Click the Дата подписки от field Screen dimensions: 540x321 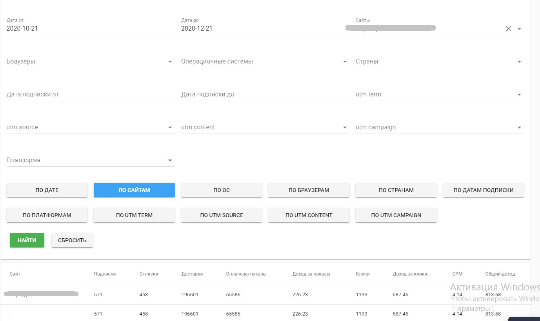(x=90, y=94)
